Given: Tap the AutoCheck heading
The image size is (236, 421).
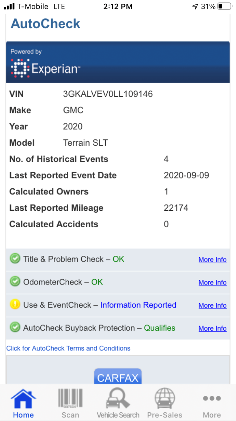Looking at the screenshot, I should tap(45, 24).
